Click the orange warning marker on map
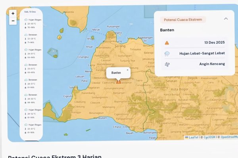238x158 pixels. (118, 81)
